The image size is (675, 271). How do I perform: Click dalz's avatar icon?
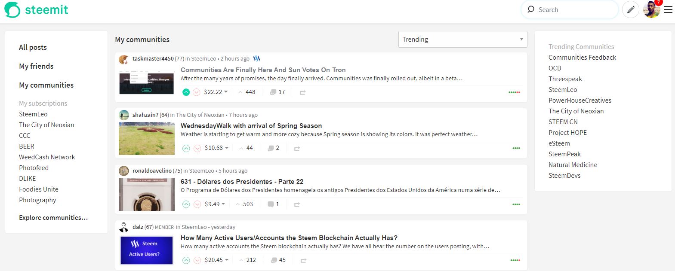(x=124, y=227)
